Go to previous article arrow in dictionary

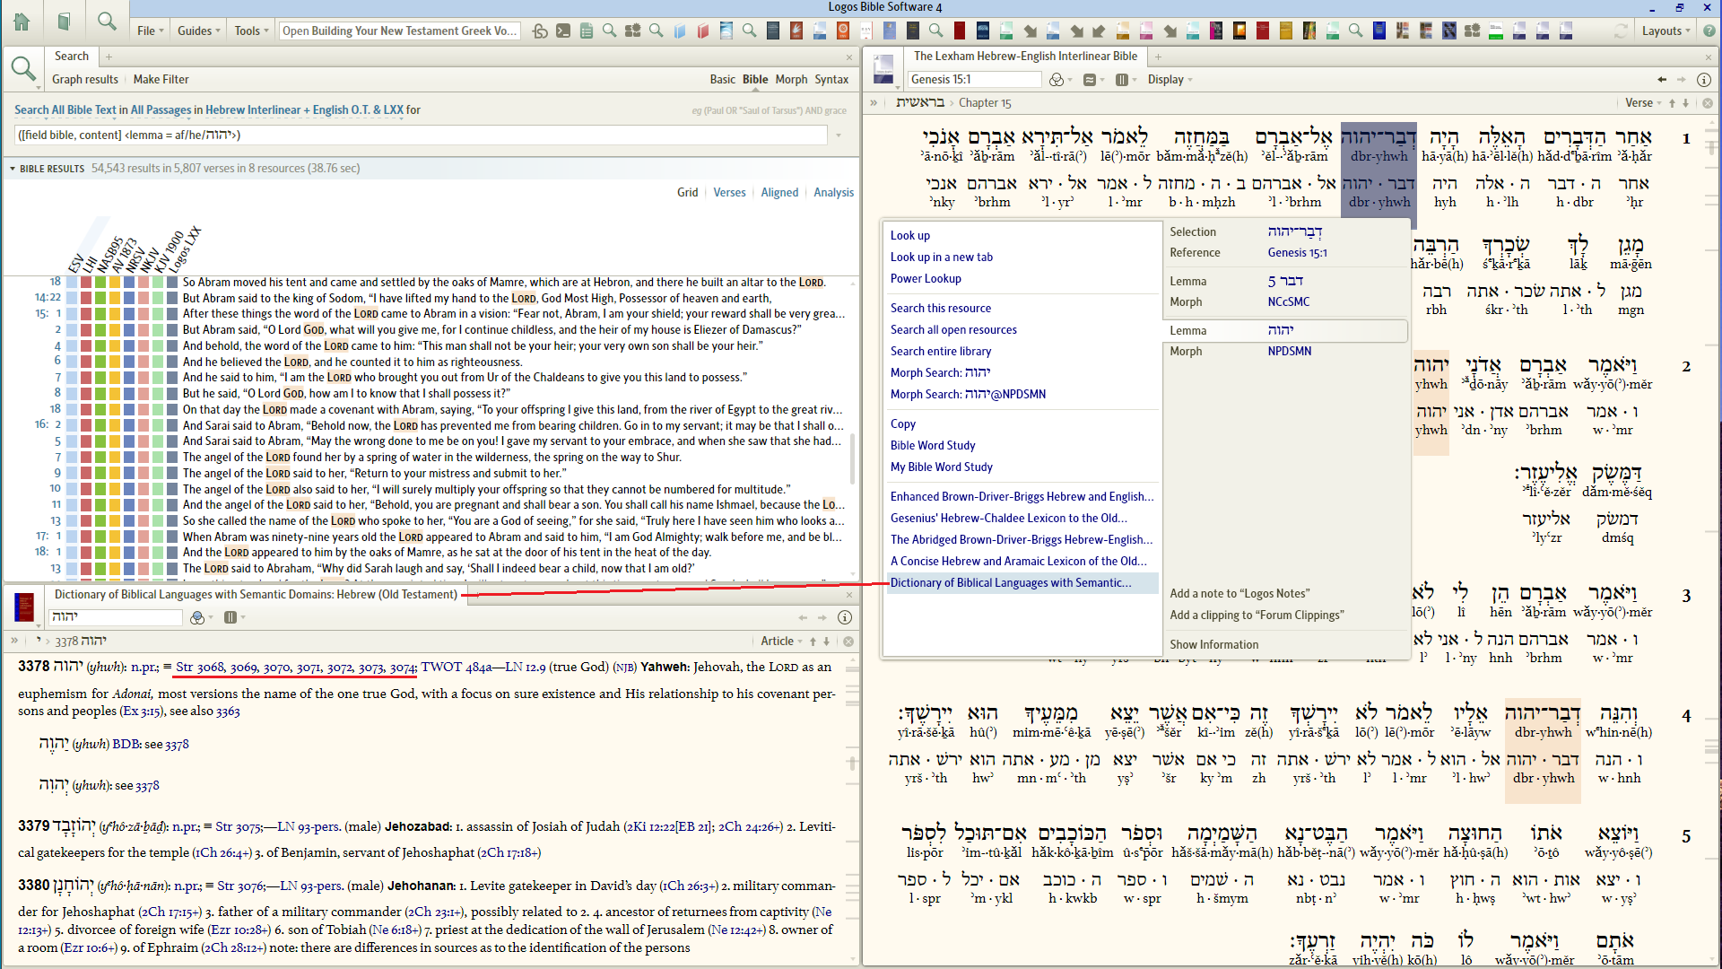(x=813, y=642)
